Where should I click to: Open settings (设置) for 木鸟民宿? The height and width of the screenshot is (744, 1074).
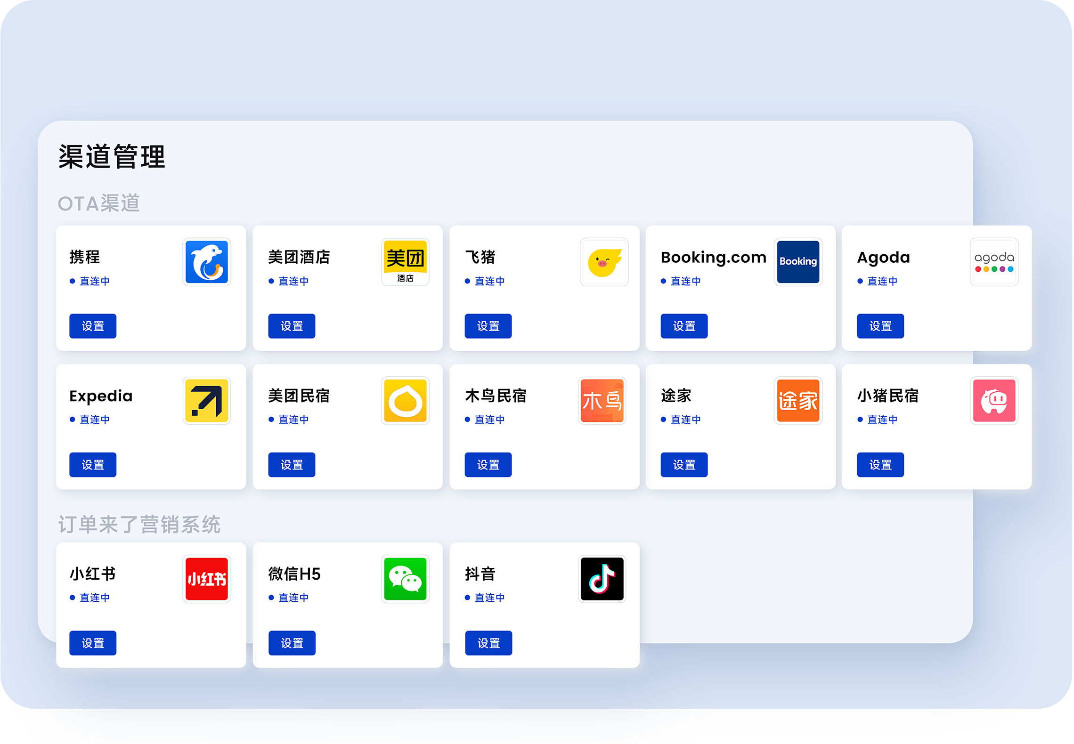tap(488, 465)
